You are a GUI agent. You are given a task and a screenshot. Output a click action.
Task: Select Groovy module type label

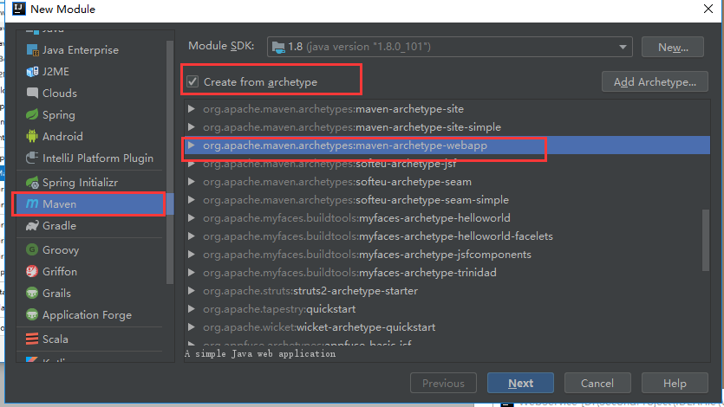pyautogui.click(x=61, y=249)
